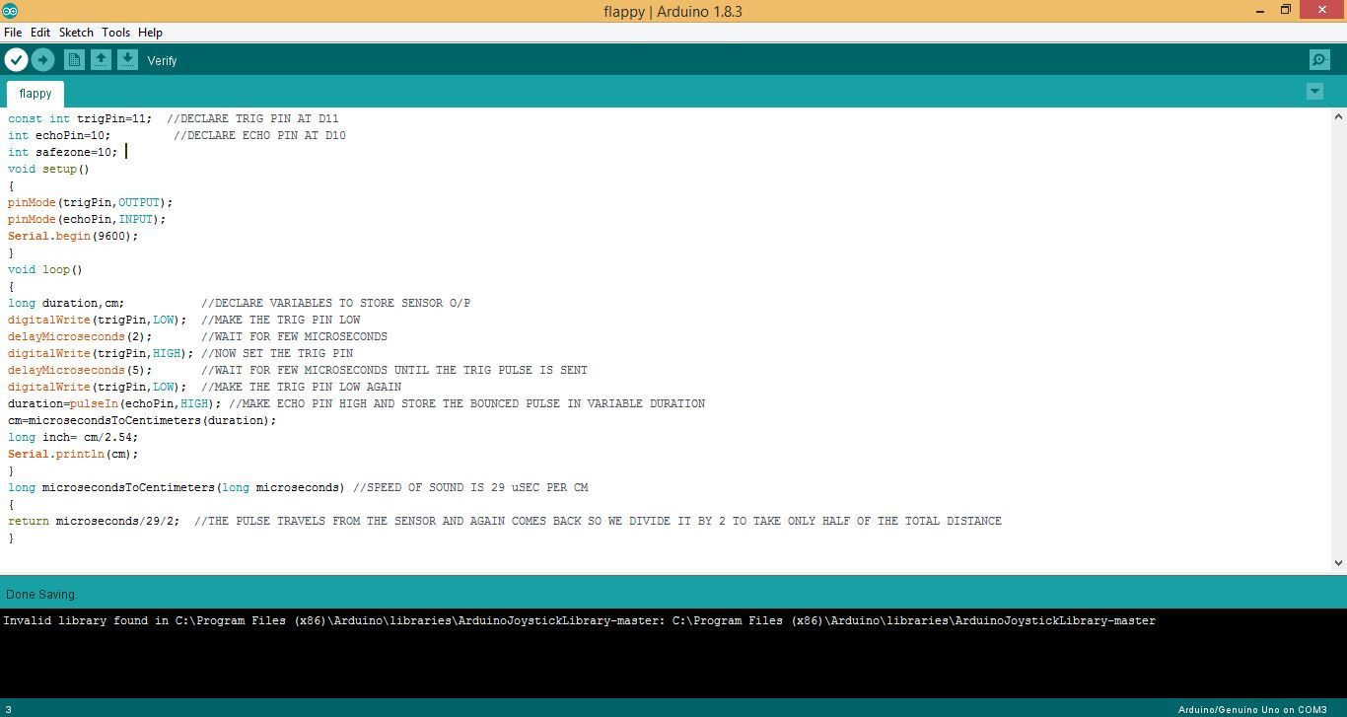
Task: Select the flappy sketch tab
Action: (35, 94)
